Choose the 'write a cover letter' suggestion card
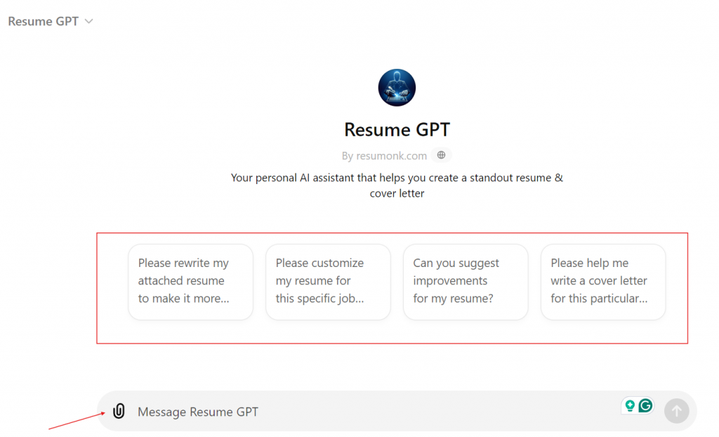This screenshot has width=719, height=437. pos(603,282)
